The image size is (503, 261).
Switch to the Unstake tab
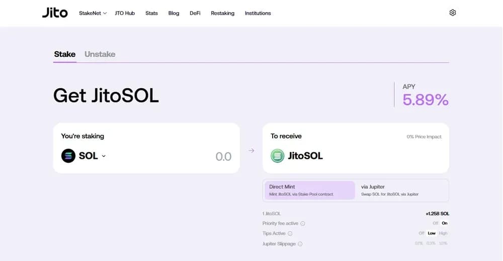point(100,54)
